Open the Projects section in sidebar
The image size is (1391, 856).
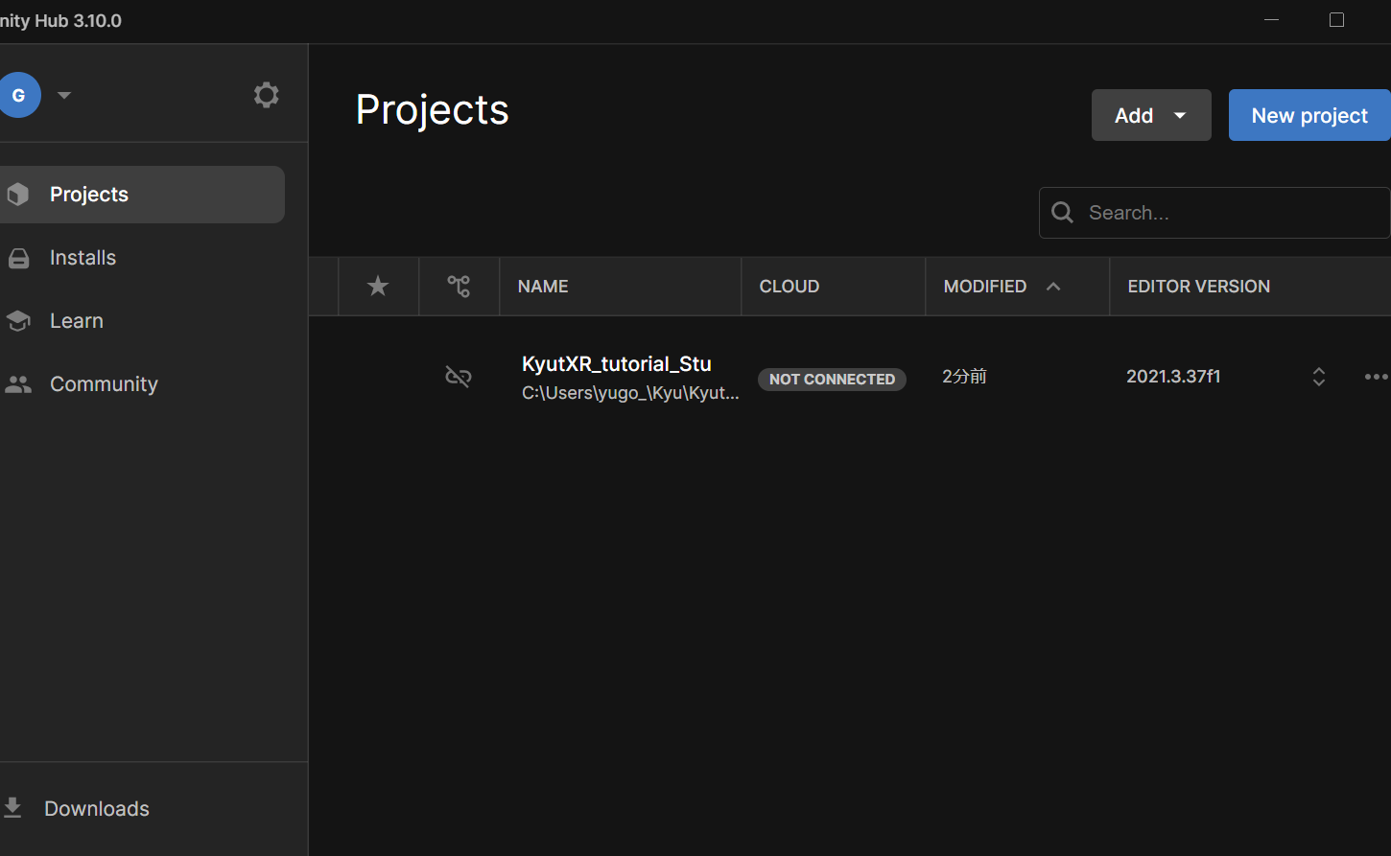pyautogui.click(x=88, y=194)
